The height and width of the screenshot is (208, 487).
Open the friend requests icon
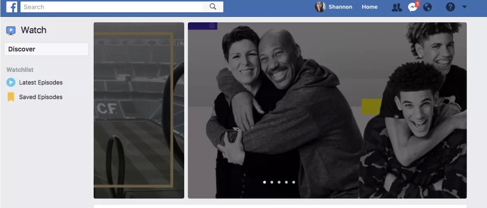click(397, 7)
